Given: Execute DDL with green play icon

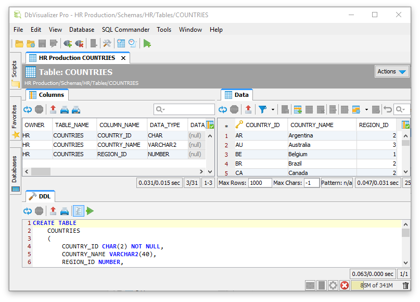Looking at the screenshot, I should coord(90,211).
